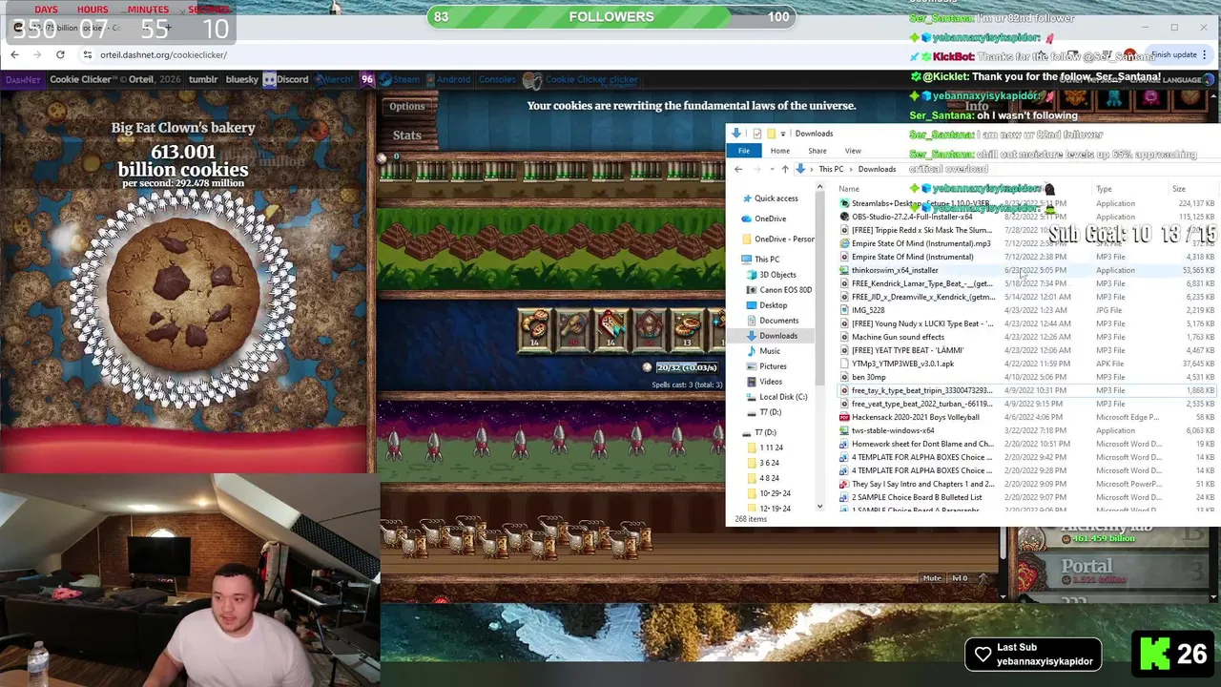Open folder 4 8 24 in sidebar
1221x687 pixels.
(769, 478)
